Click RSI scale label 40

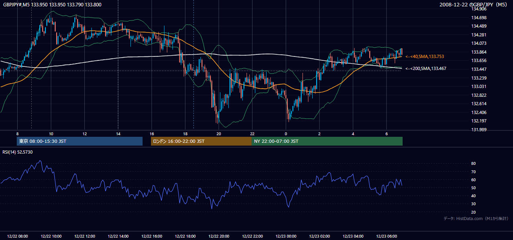point(474,196)
